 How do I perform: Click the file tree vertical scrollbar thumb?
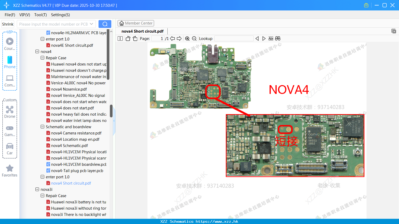click(x=111, y=111)
